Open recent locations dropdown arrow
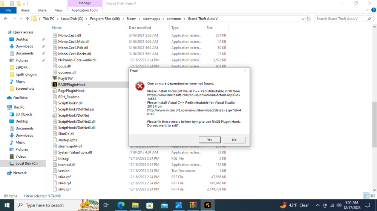This screenshot has height=211, width=377. [21, 19]
